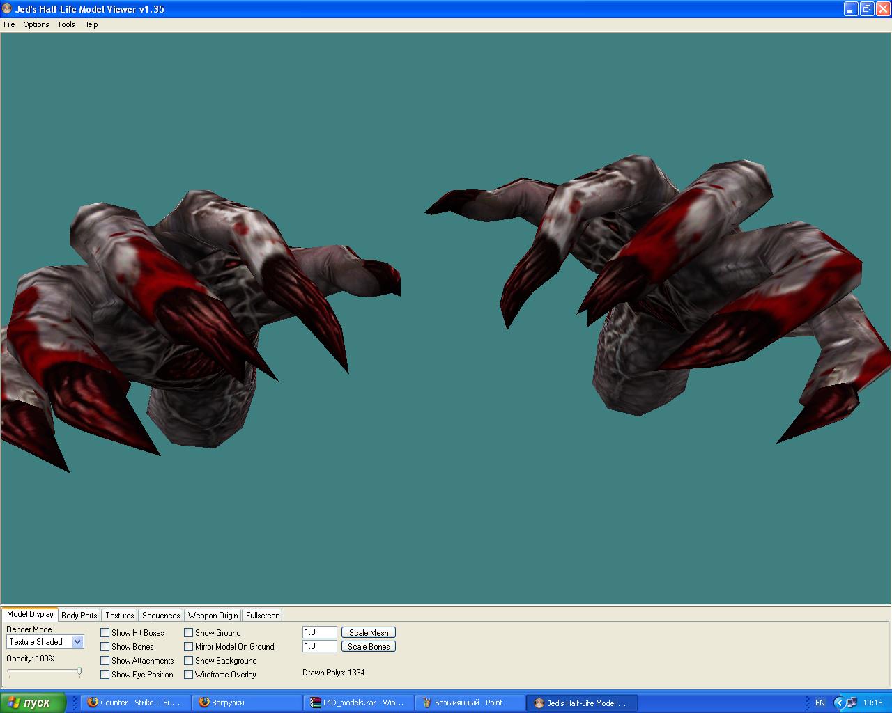
Task: Expand the Render Mode dropdown
Action: (78, 642)
